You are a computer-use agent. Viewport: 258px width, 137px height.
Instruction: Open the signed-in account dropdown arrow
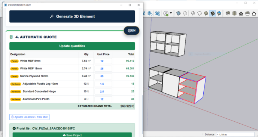pos(171,13)
